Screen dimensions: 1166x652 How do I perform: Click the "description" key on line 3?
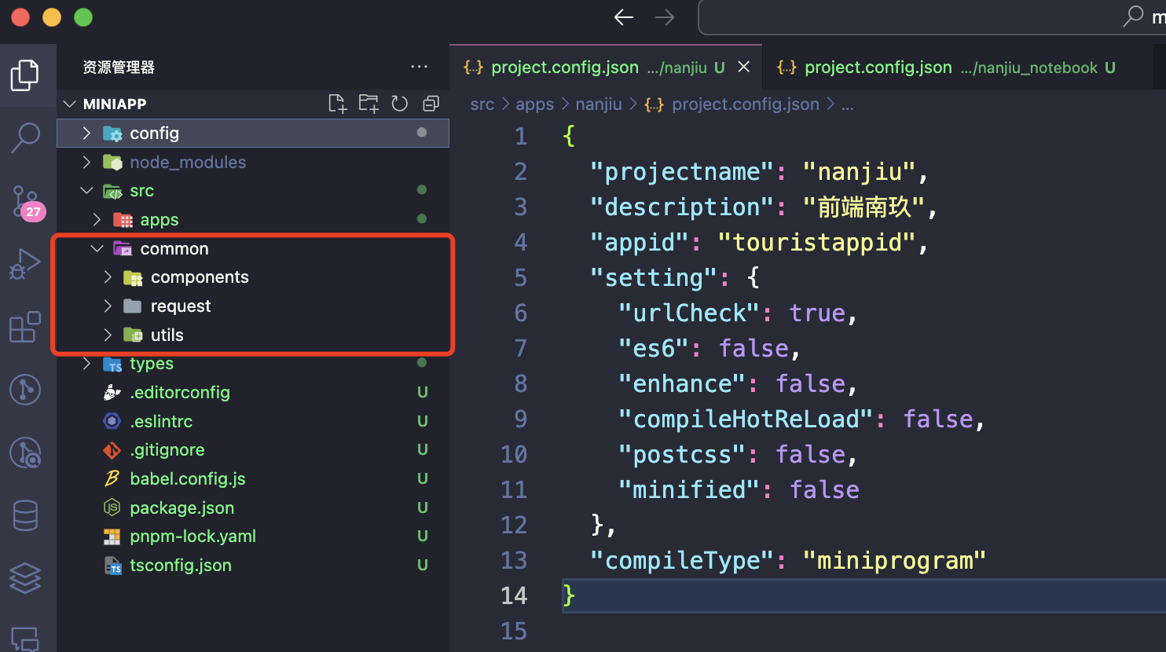(682, 207)
